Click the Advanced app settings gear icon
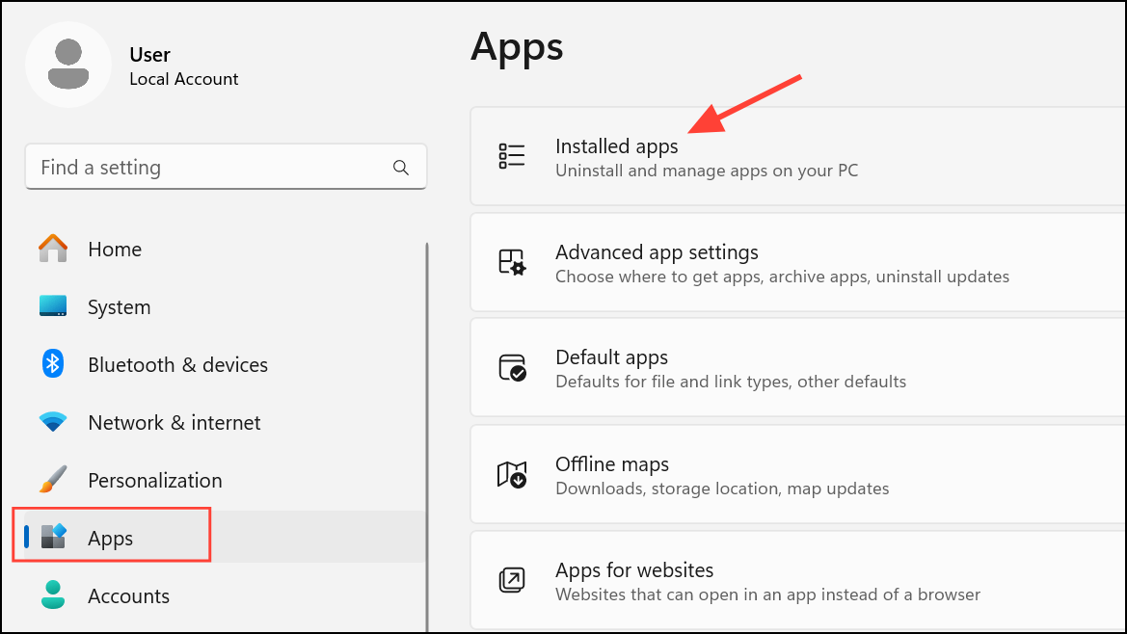The height and width of the screenshot is (634, 1127). (512, 261)
